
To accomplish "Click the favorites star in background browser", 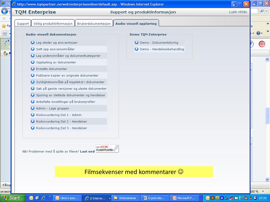I will coord(4,26).
